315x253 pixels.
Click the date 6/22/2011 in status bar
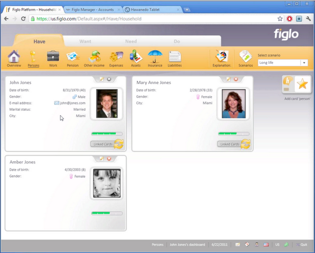[x=219, y=245]
